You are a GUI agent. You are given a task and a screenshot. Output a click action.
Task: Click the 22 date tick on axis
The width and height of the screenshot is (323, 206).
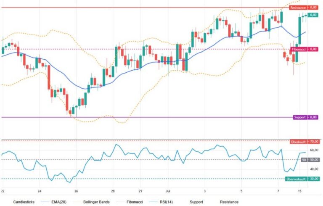[3, 191]
